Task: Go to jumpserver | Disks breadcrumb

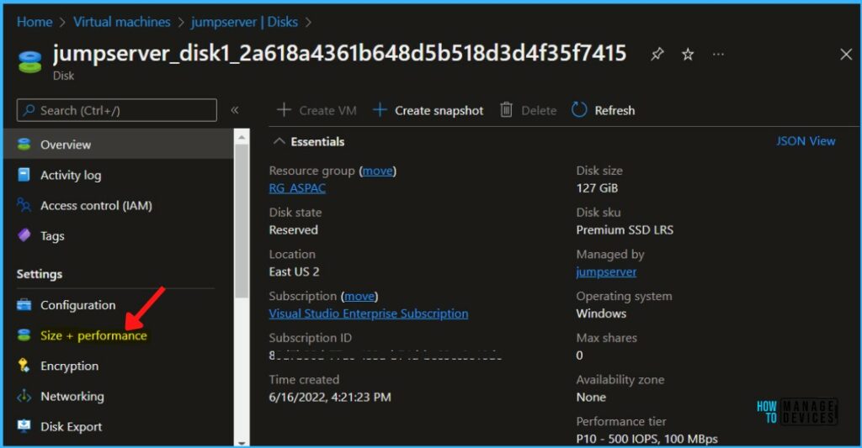Action: coord(244,22)
